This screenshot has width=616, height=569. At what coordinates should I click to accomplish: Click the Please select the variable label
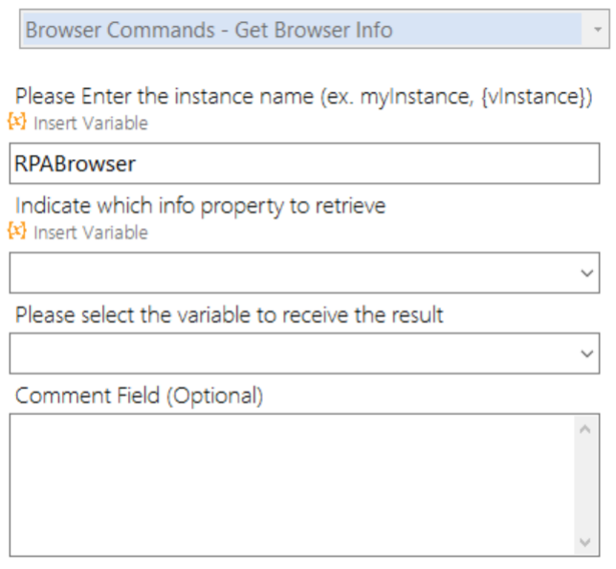pyautogui.click(x=229, y=315)
